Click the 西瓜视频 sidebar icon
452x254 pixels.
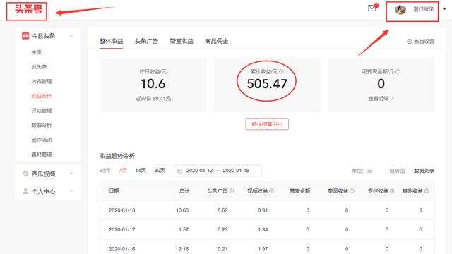pyautogui.click(x=25, y=174)
